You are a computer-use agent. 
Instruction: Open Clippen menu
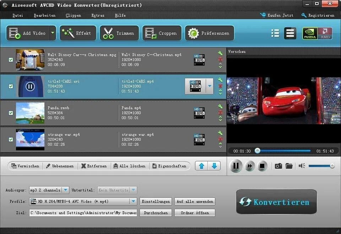coord(73,15)
